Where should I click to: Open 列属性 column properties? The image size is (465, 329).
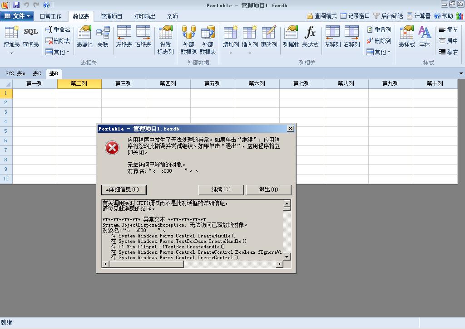[x=291, y=37]
